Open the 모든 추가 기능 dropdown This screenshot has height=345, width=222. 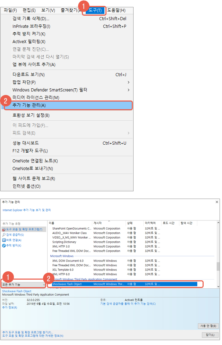pos(23,285)
